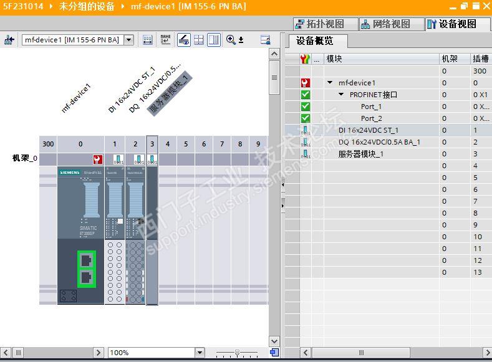Toggle the show module labels icon
The width and height of the screenshot is (492, 362).
click(x=184, y=40)
